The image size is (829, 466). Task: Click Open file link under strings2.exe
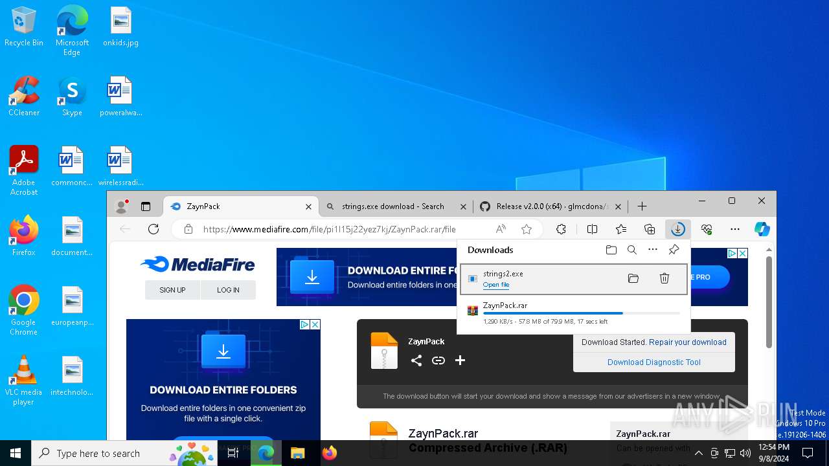click(496, 285)
